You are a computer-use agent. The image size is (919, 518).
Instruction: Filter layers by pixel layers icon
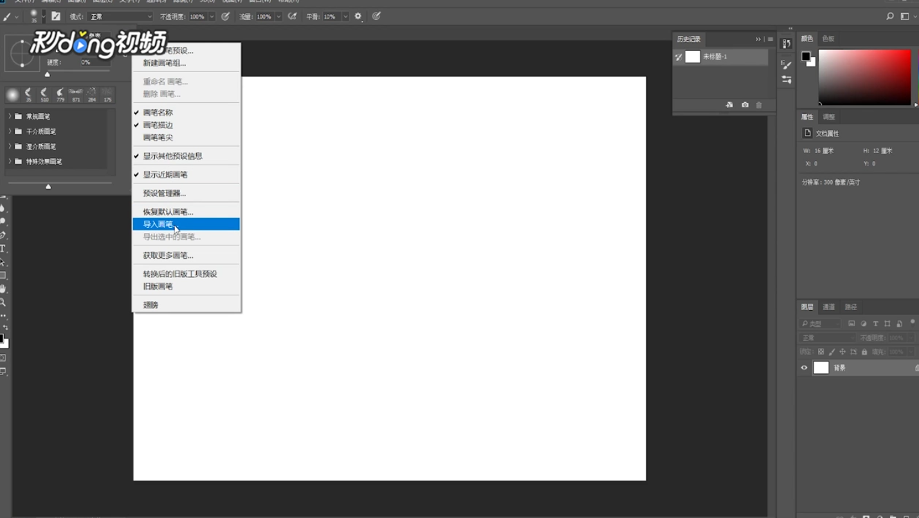(851, 324)
